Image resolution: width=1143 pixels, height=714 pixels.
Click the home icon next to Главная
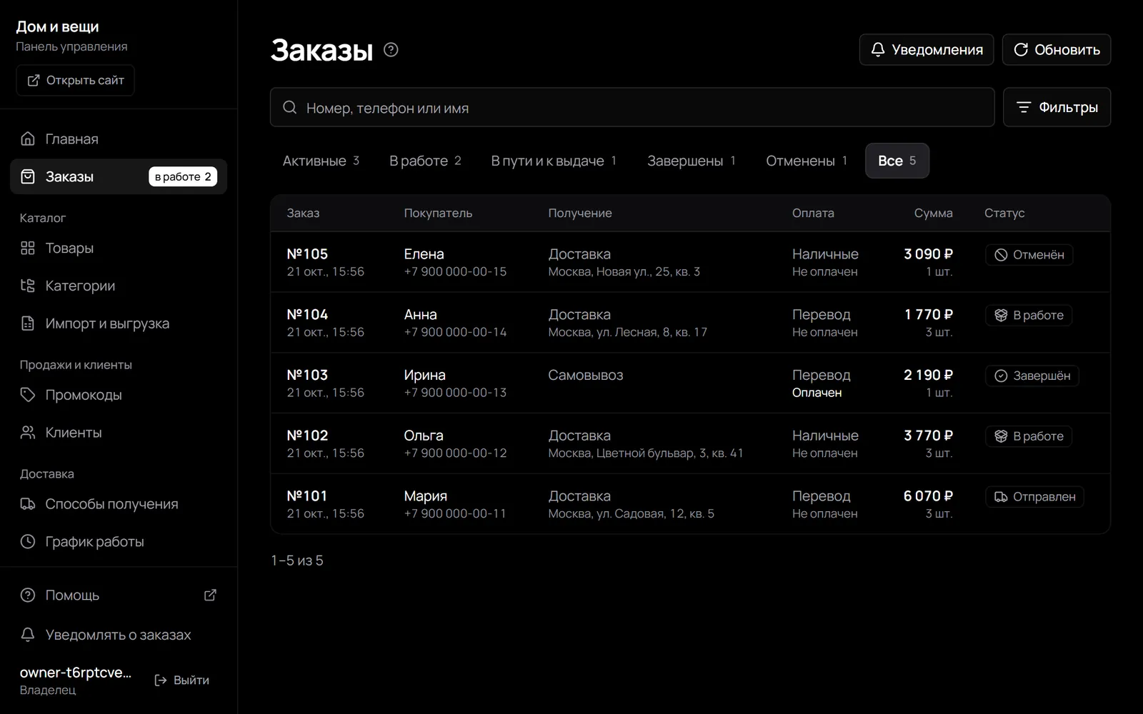pyautogui.click(x=28, y=139)
